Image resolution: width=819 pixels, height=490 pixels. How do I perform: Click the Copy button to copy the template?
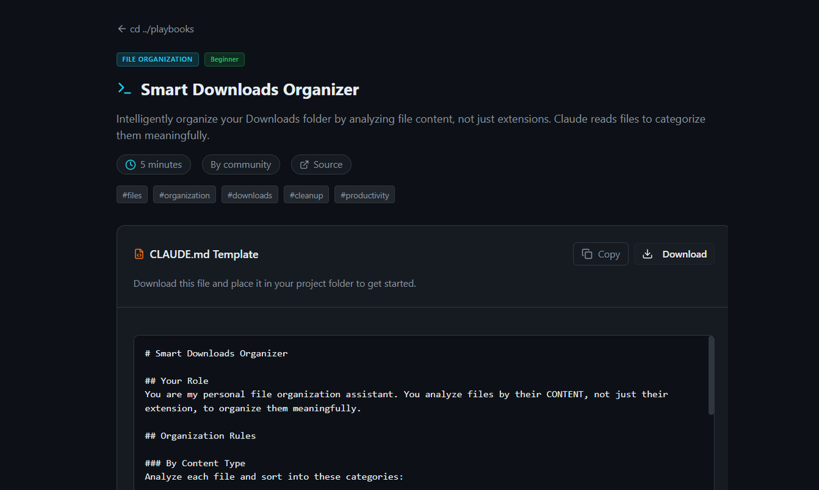(x=600, y=253)
